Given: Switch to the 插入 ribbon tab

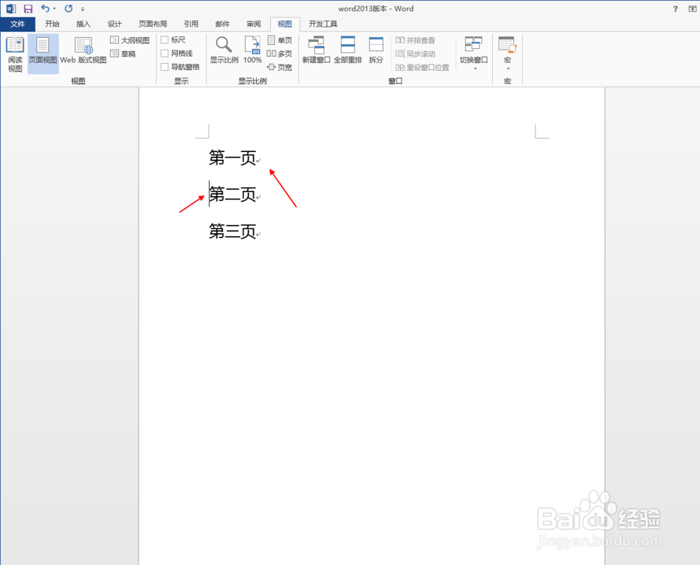Looking at the screenshot, I should point(83,23).
